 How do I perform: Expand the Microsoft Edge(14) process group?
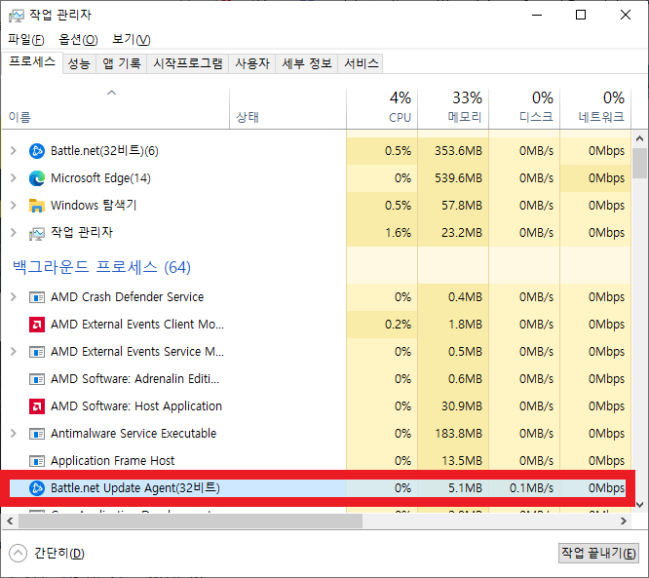[14, 178]
